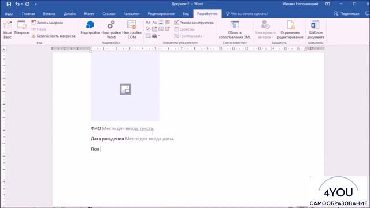The image size is (370, 208).
Task: Insert a Combo Box content control
Action: (x=154, y=29)
